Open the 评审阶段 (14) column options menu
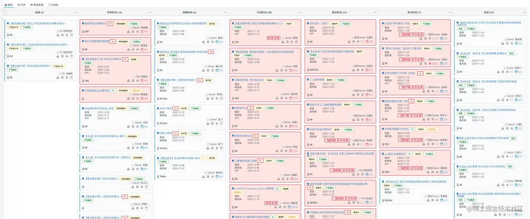The width and height of the screenshot is (530, 219). [x=150, y=13]
